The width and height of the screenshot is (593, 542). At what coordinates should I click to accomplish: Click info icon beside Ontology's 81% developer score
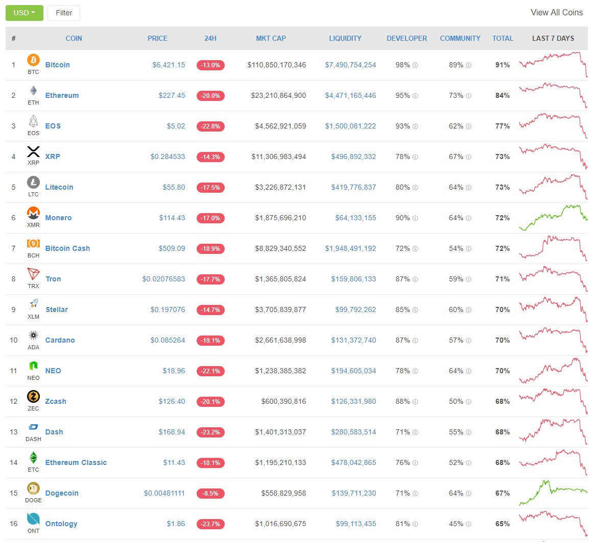click(x=415, y=524)
